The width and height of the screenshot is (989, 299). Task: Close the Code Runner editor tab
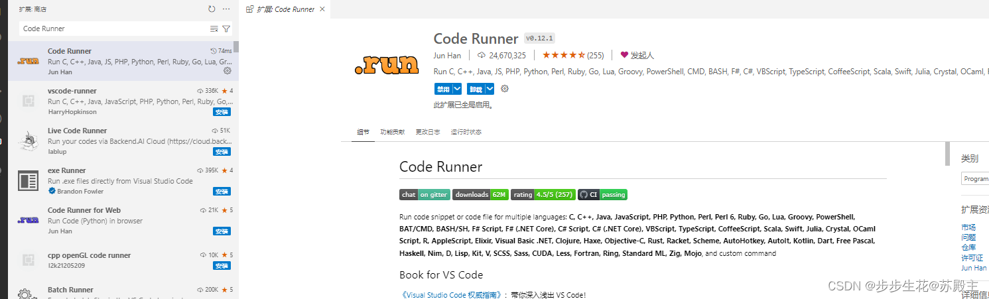(x=322, y=9)
